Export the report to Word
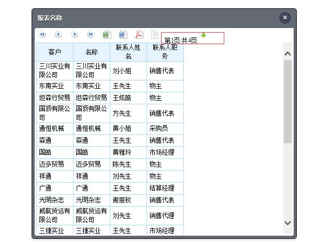This screenshot has height=244, width=333. tap(123, 35)
